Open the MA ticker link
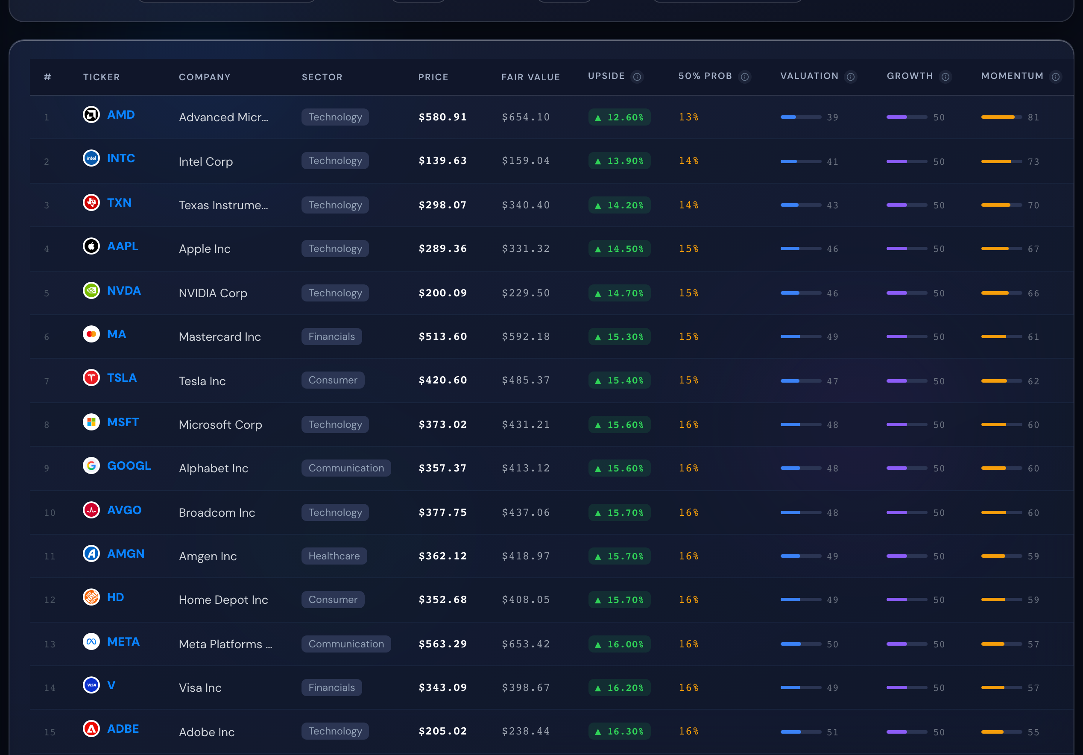This screenshot has height=755, width=1083. click(x=117, y=334)
